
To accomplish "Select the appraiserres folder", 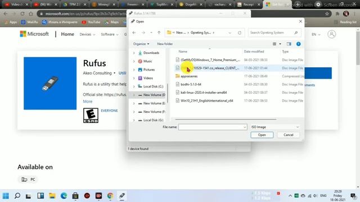I will tap(189, 76).
